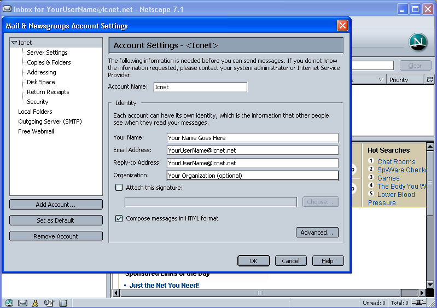437x308 pixels.
Task: Open the Just the Net You Need! link
Action: 164,285
